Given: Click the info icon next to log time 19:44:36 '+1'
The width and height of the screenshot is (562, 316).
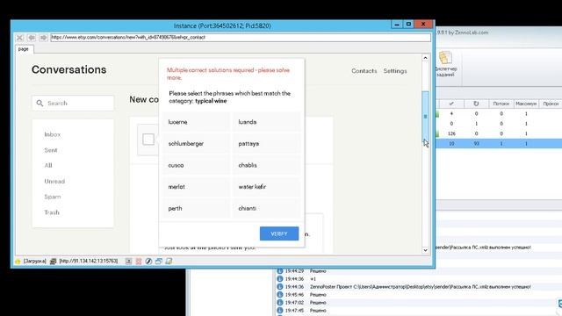Looking at the screenshot, I should click(280, 279).
